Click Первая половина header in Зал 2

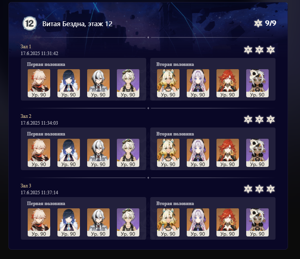point(46,134)
